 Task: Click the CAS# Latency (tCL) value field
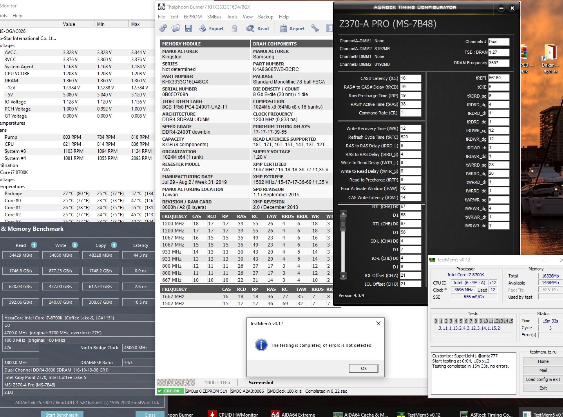[x=411, y=78]
